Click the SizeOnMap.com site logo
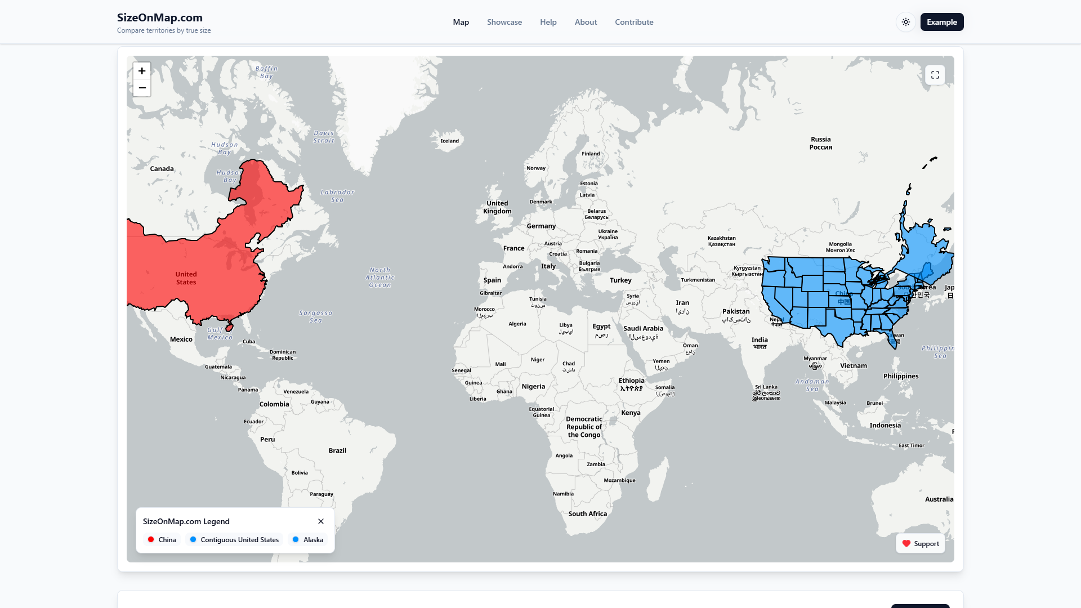This screenshot has width=1081, height=608. pyautogui.click(x=160, y=17)
